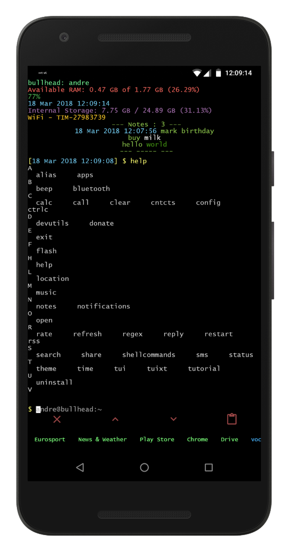Tap the Internal Storage status line
Screen dimensions: 290x552
coord(120,110)
